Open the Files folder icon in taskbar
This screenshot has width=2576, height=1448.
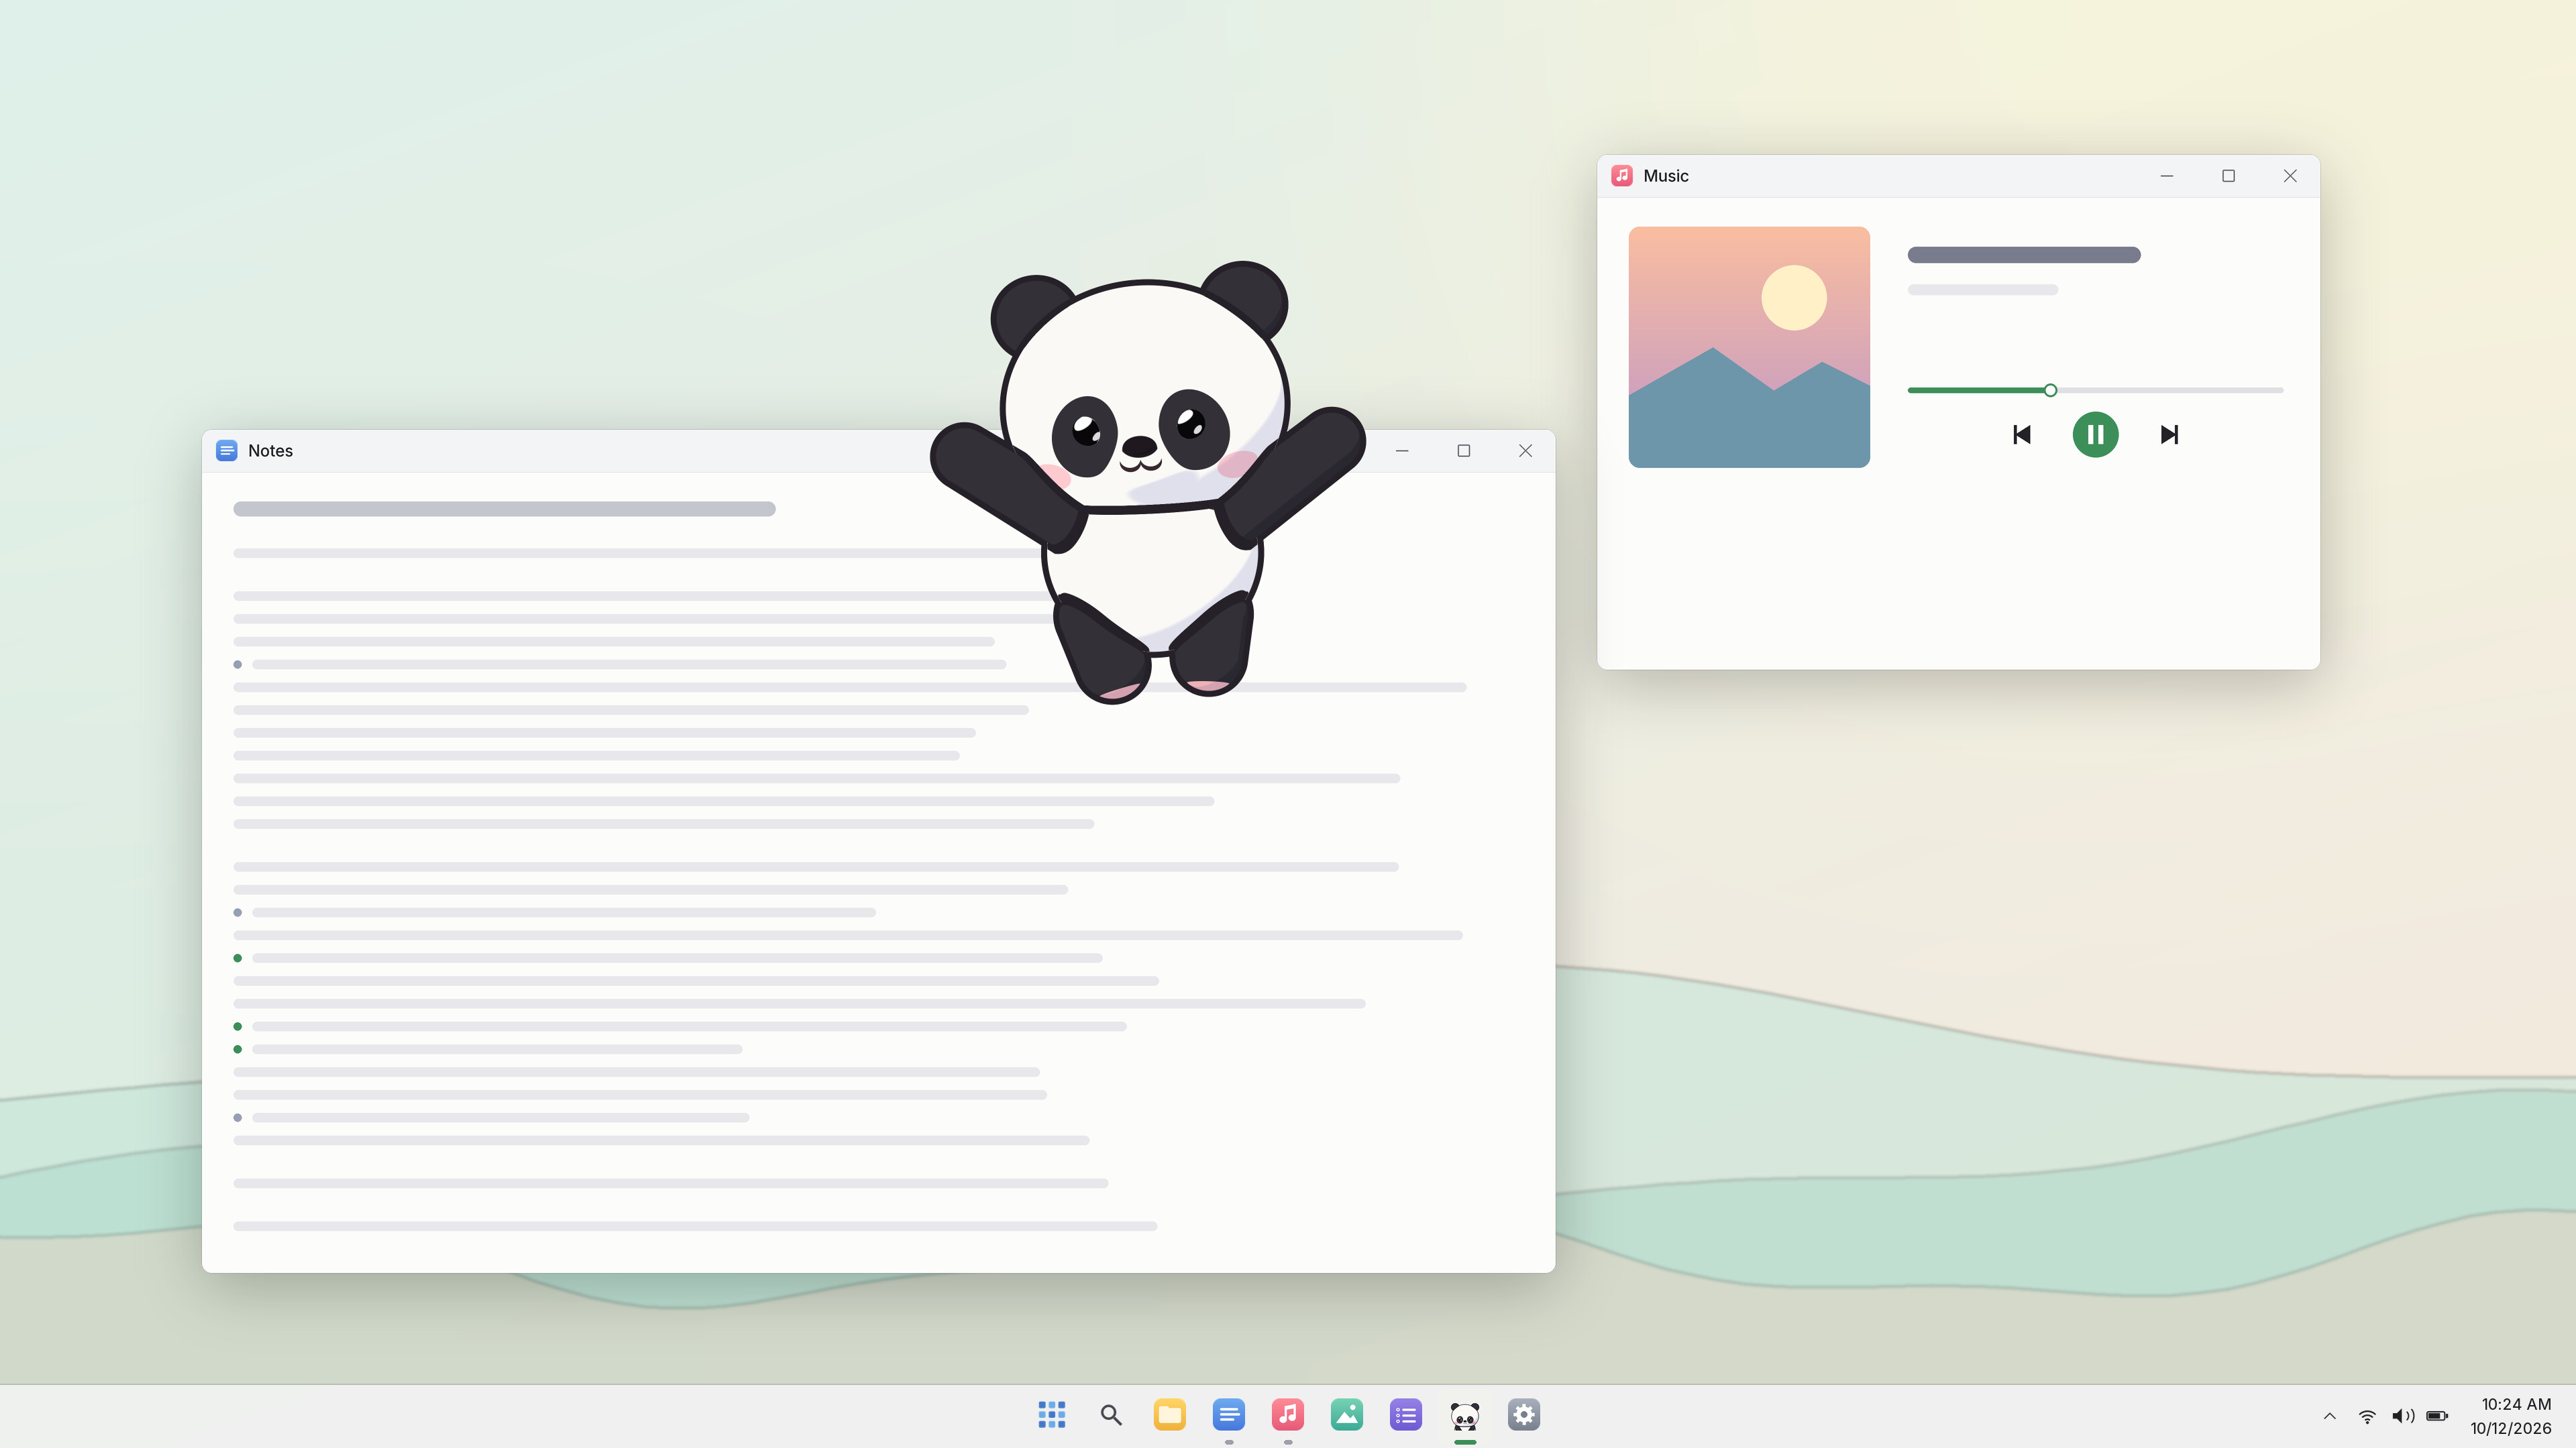pyautogui.click(x=1169, y=1415)
